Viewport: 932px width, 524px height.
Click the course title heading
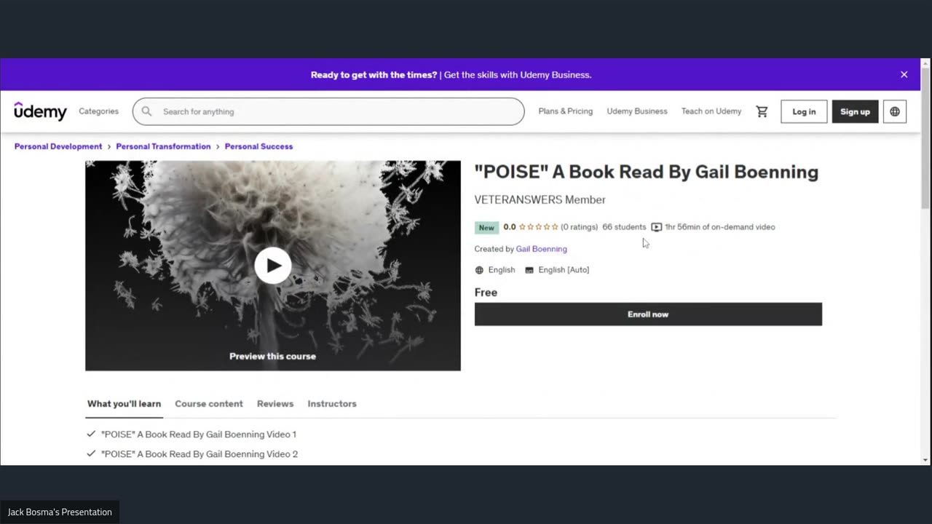[646, 172]
